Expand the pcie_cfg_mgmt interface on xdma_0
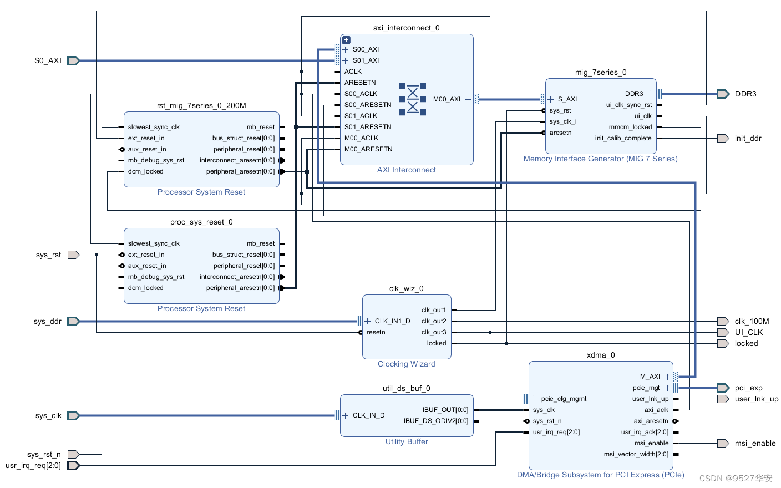The image size is (781, 488). tap(534, 399)
